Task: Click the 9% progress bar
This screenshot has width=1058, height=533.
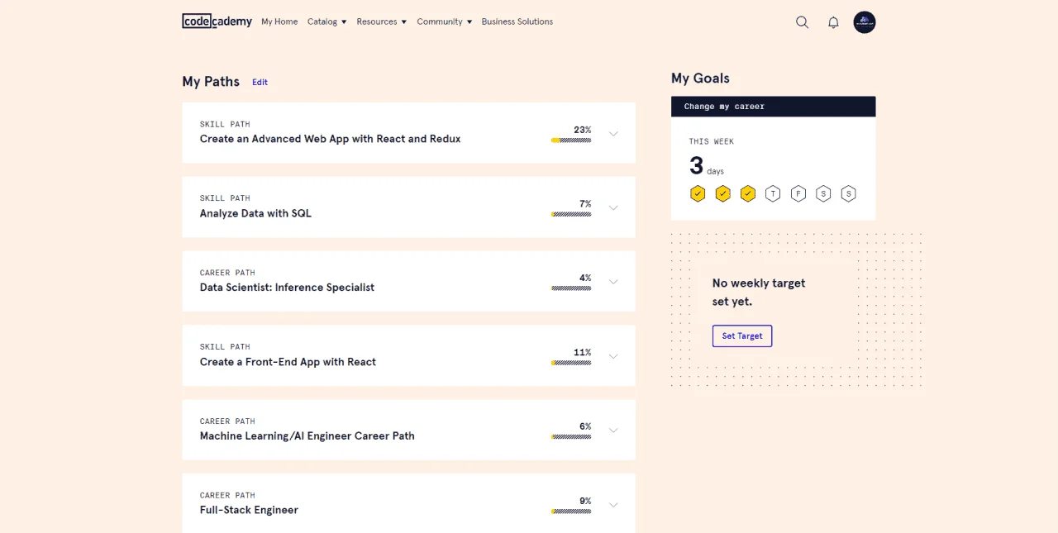Action: (x=571, y=512)
